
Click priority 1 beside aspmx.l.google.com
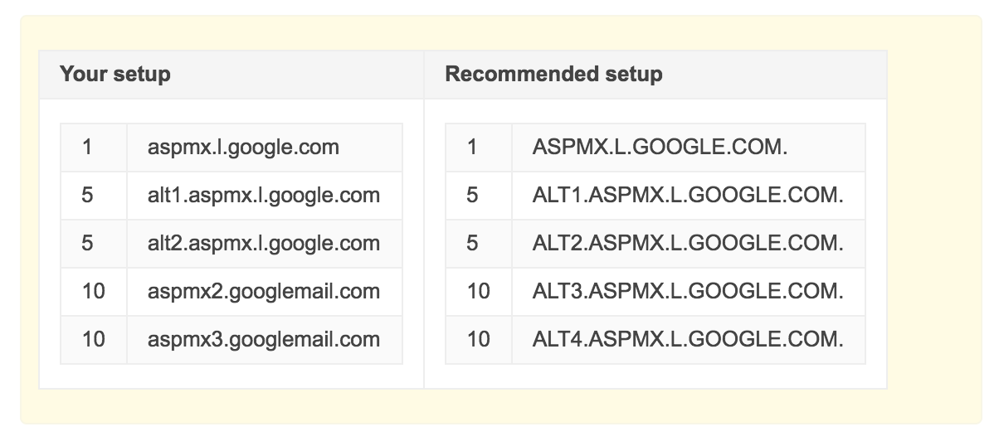tap(87, 148)
